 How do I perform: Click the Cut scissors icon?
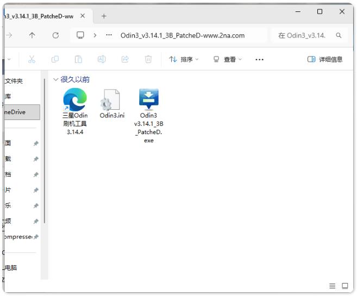(32, 59)
